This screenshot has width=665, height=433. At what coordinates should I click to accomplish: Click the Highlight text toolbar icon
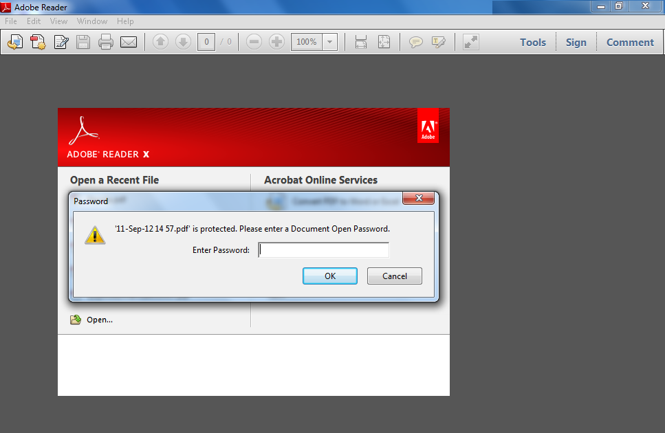439,42
